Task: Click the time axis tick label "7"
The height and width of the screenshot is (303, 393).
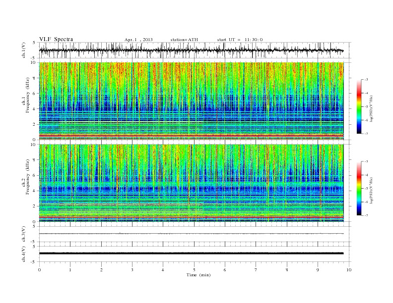Action: (256, 270)
